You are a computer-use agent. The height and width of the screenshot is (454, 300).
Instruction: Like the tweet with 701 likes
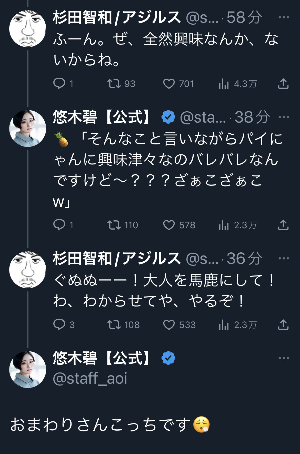169,84
